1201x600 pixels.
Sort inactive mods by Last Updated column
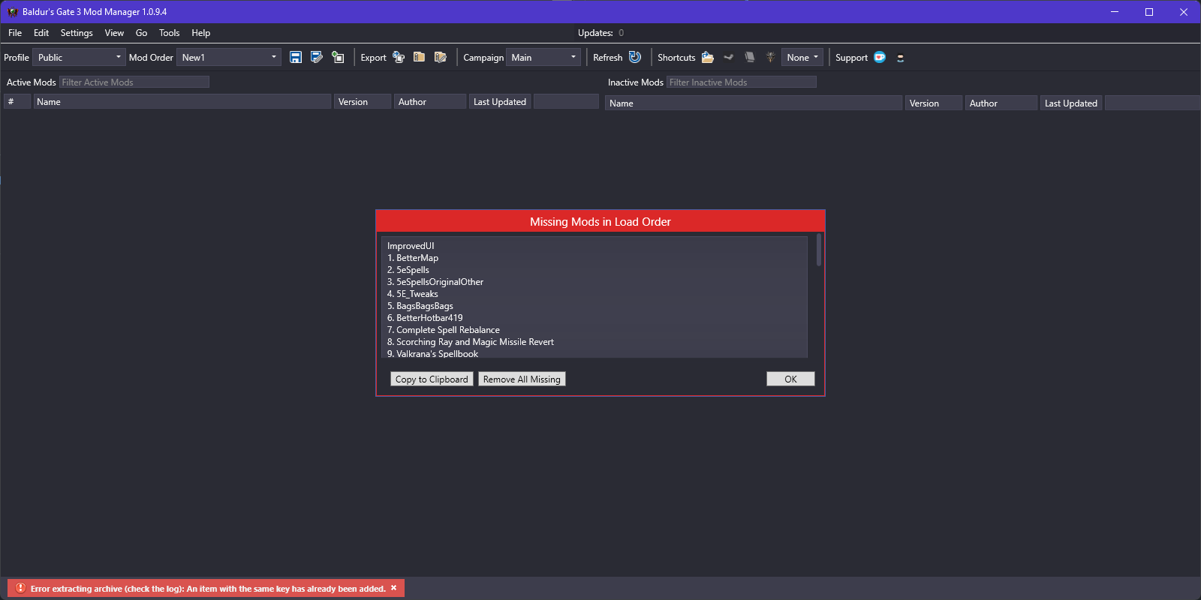click(x=1071, y=103)
